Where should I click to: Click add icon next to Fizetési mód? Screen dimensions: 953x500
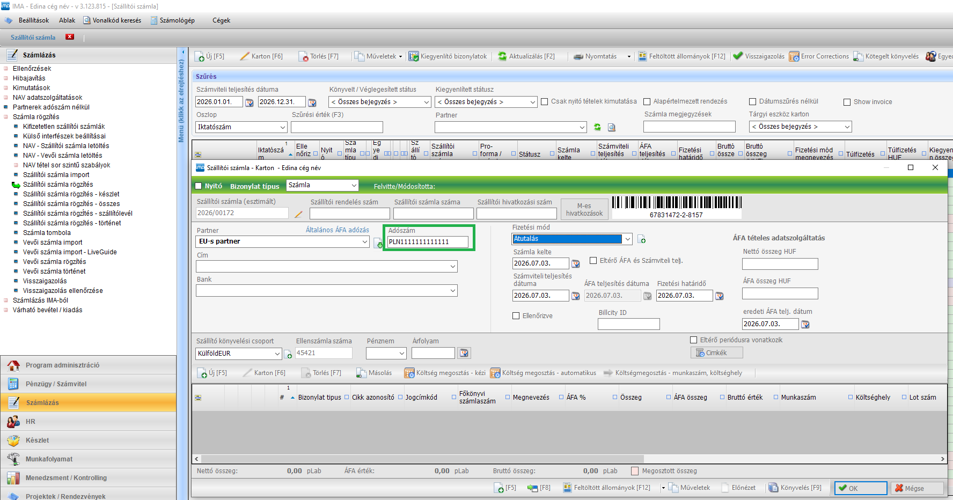tap(641, 239)
